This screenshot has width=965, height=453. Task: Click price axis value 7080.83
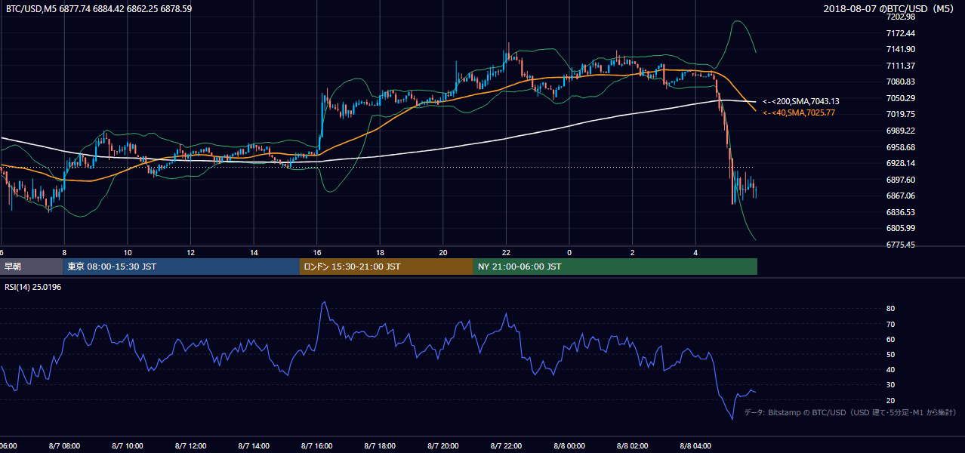click(x=900, y=82)
